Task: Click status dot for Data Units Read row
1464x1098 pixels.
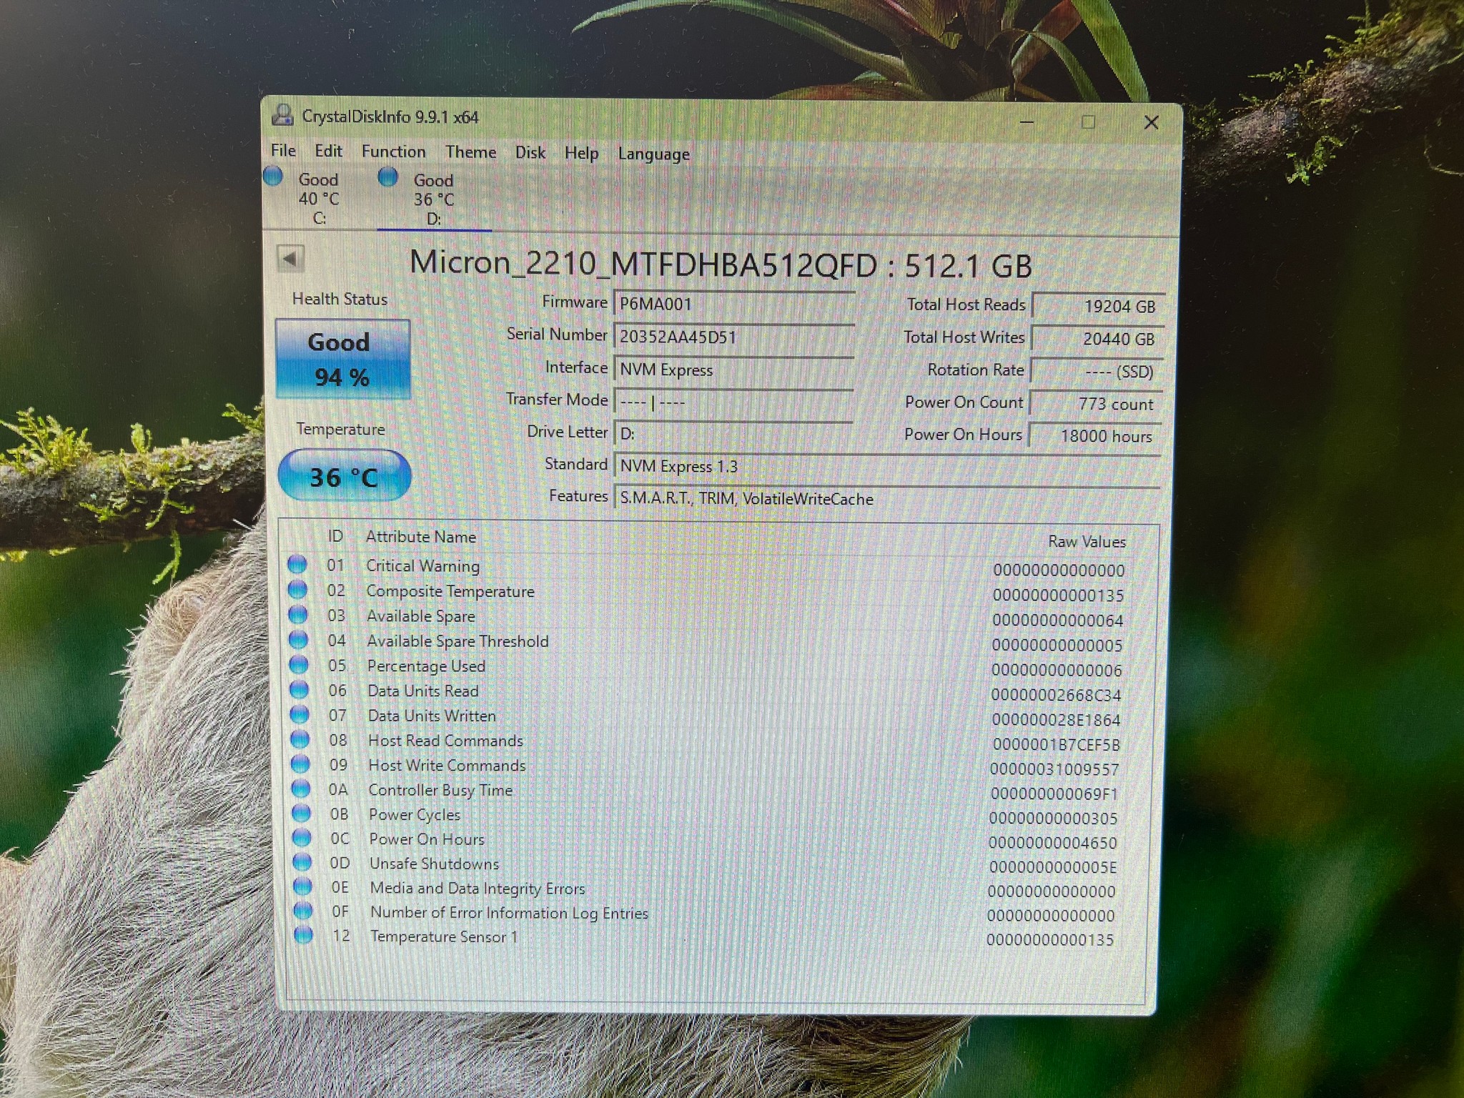Action: click(299, 690)
